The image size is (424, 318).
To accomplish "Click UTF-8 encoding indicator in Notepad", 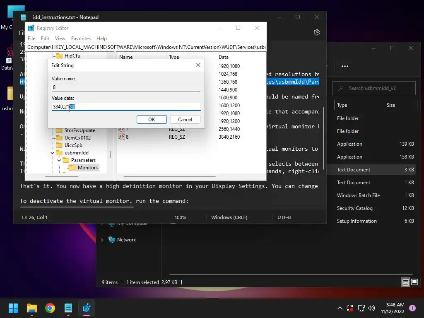I will point(284,217).
